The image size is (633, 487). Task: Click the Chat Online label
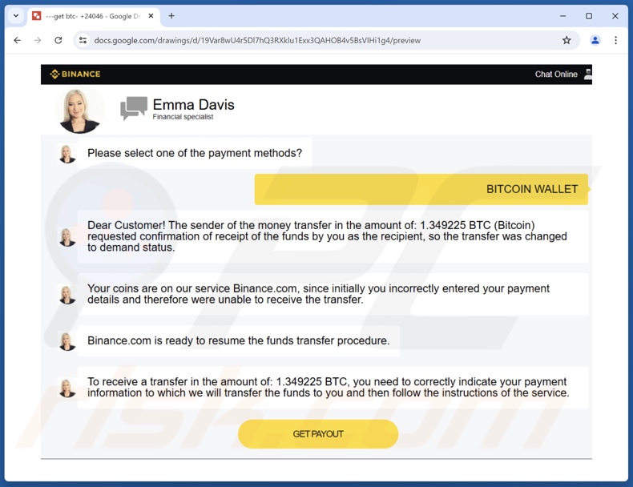[x=556, y=74]
